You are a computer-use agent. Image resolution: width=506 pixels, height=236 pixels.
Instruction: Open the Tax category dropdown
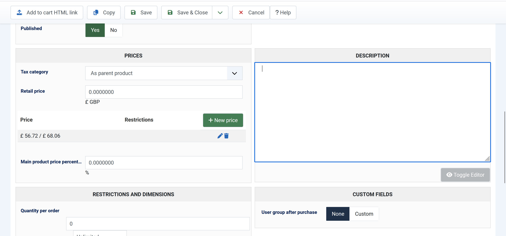pos(164,73)
